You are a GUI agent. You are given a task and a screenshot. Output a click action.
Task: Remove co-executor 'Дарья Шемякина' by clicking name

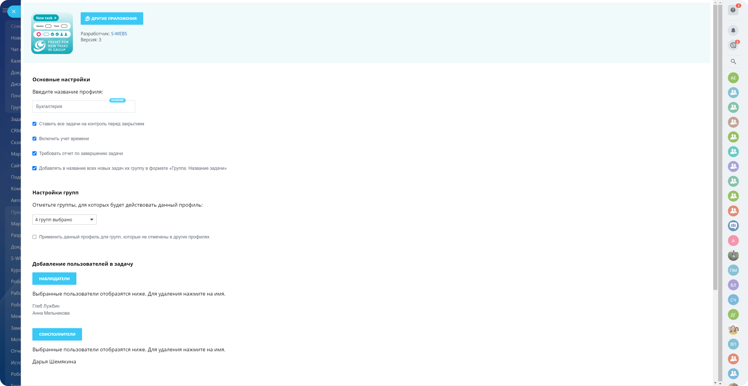54,362
